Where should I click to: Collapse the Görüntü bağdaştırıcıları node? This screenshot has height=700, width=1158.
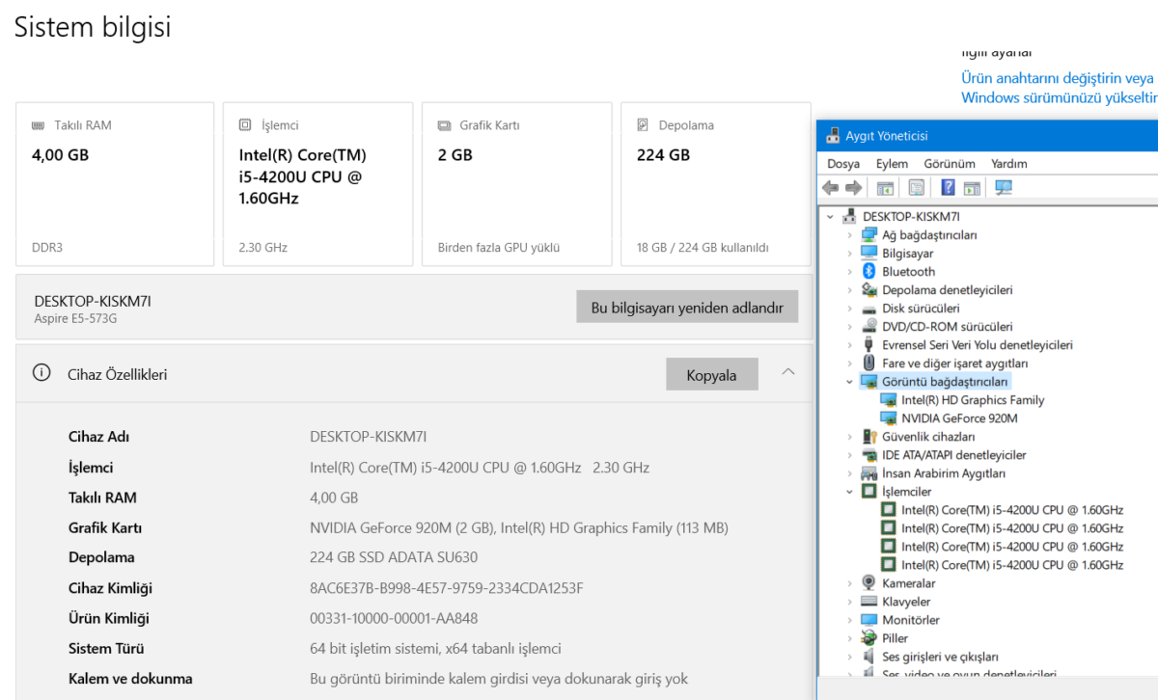coord(849,382)
